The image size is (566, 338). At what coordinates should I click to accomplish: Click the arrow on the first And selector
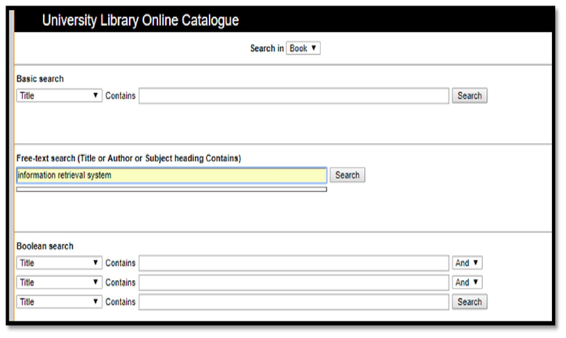pyautogui.click(x=475, y=263)
